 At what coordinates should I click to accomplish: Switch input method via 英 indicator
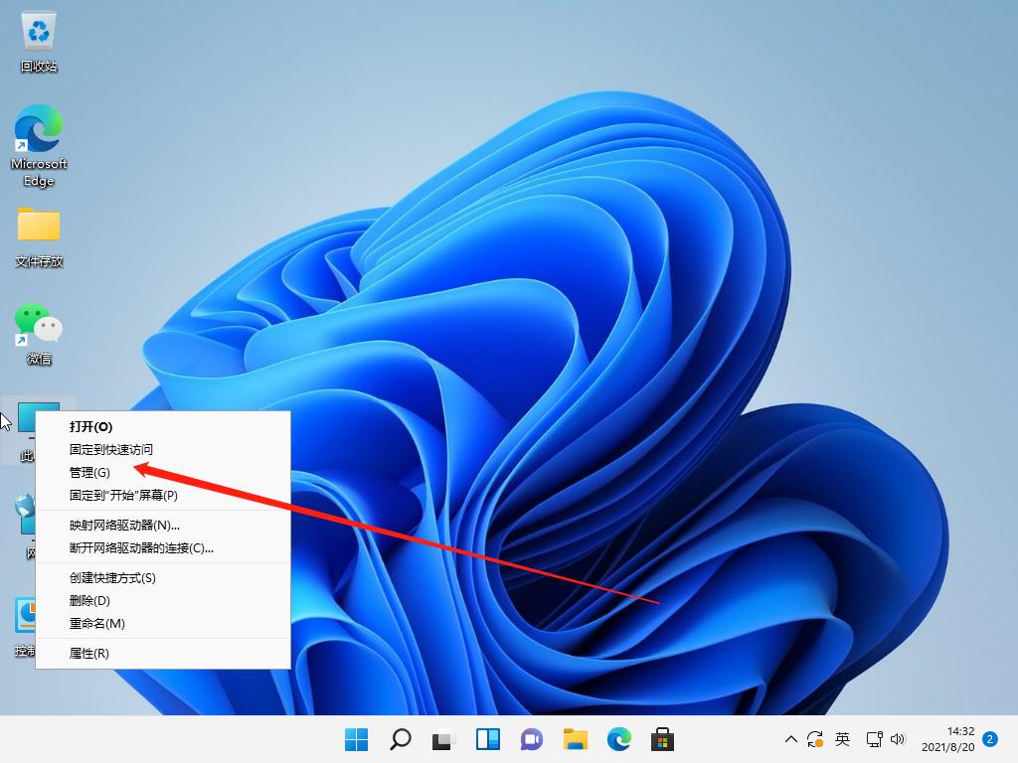click(x=842, y=739)
